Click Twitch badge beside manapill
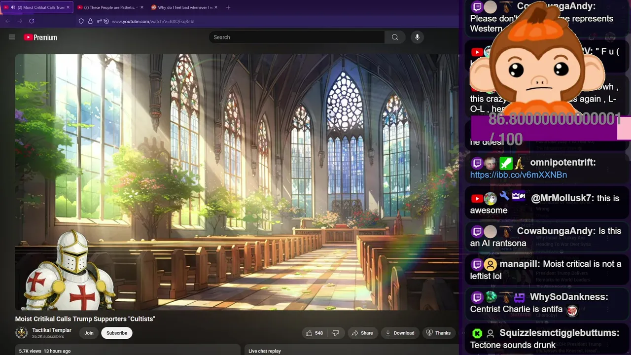 coord(477,264)
